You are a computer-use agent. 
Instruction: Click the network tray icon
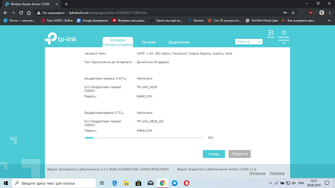[288, 183]
